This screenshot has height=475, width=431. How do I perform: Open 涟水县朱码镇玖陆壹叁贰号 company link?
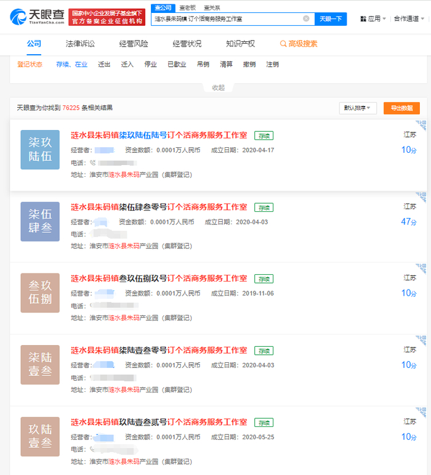click(159, 422)
